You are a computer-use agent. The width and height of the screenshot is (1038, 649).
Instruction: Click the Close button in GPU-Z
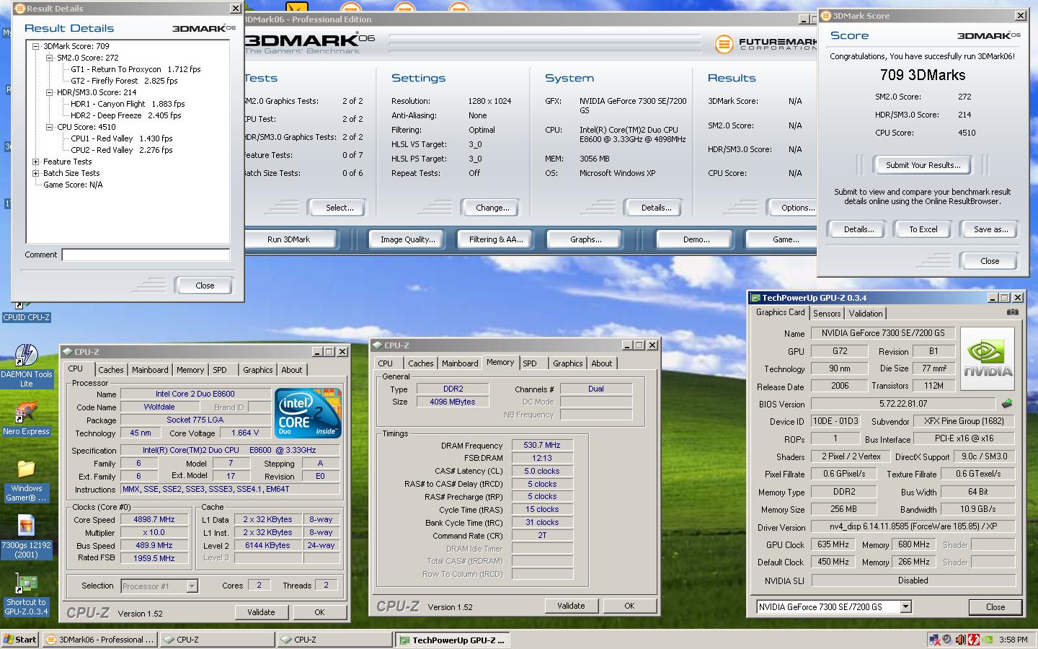point(995,607)
